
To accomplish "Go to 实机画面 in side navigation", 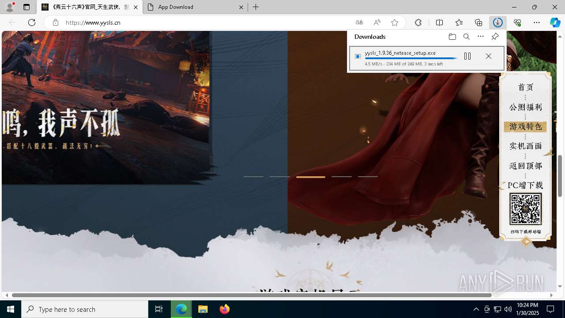I will 525,146.
